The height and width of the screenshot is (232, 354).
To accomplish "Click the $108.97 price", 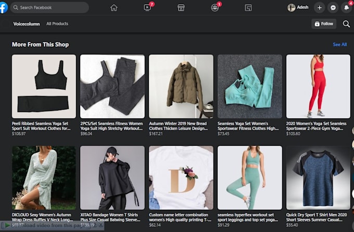I will (19, 134).
